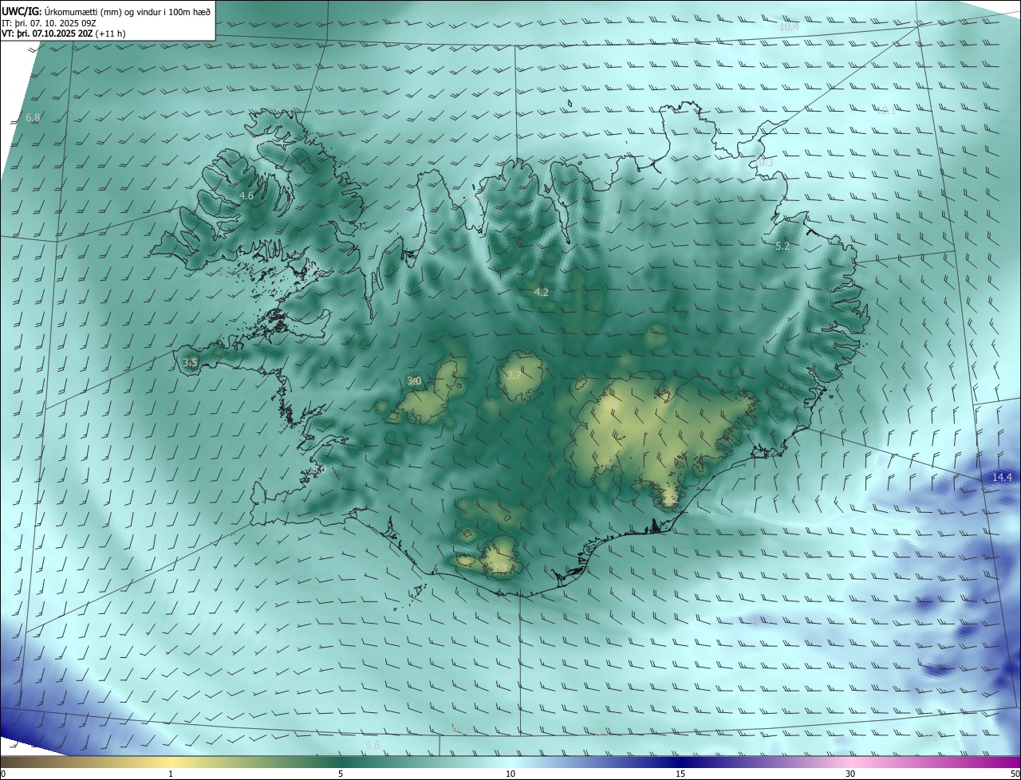The width and height of the screenshot is (1021, 780).
Task: Click the faint 10.1 value label
Action: [886, 110]
